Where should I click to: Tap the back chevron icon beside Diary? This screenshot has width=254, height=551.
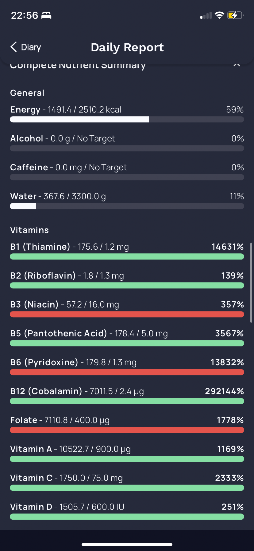(x=13, y=47)
